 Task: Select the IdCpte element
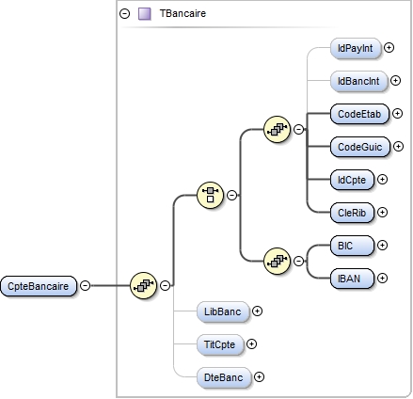[x=352, y=180]
